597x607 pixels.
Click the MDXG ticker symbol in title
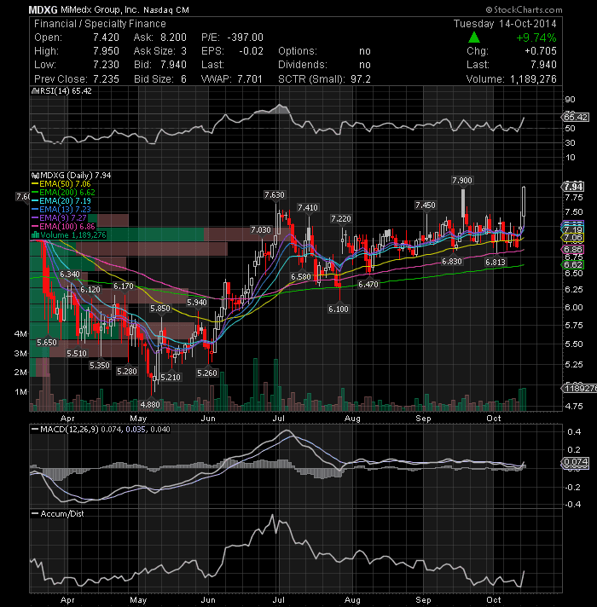click(43, 9)
